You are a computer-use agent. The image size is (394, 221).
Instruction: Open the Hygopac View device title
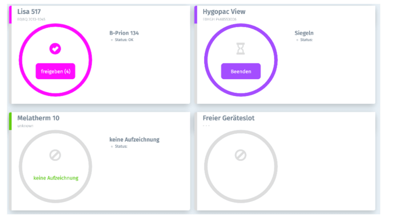(224, 12)
